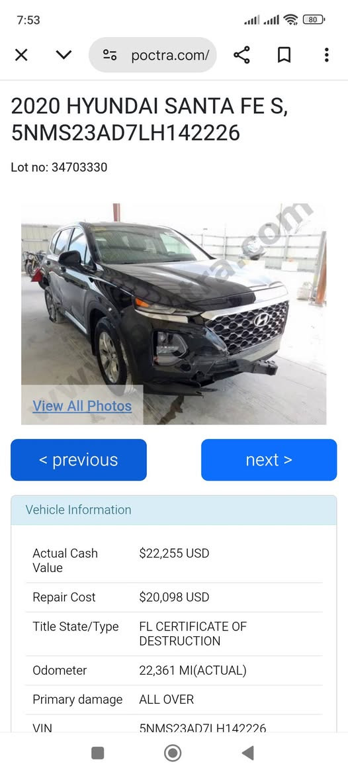Open View All Photos link
348x774 pixels.
pyautogui.click(x=82, y=406)
